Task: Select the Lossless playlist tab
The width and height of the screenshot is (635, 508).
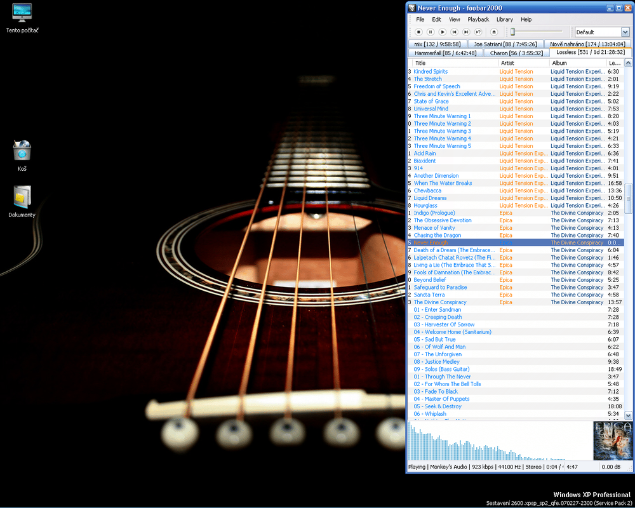Action: (591, 52)
